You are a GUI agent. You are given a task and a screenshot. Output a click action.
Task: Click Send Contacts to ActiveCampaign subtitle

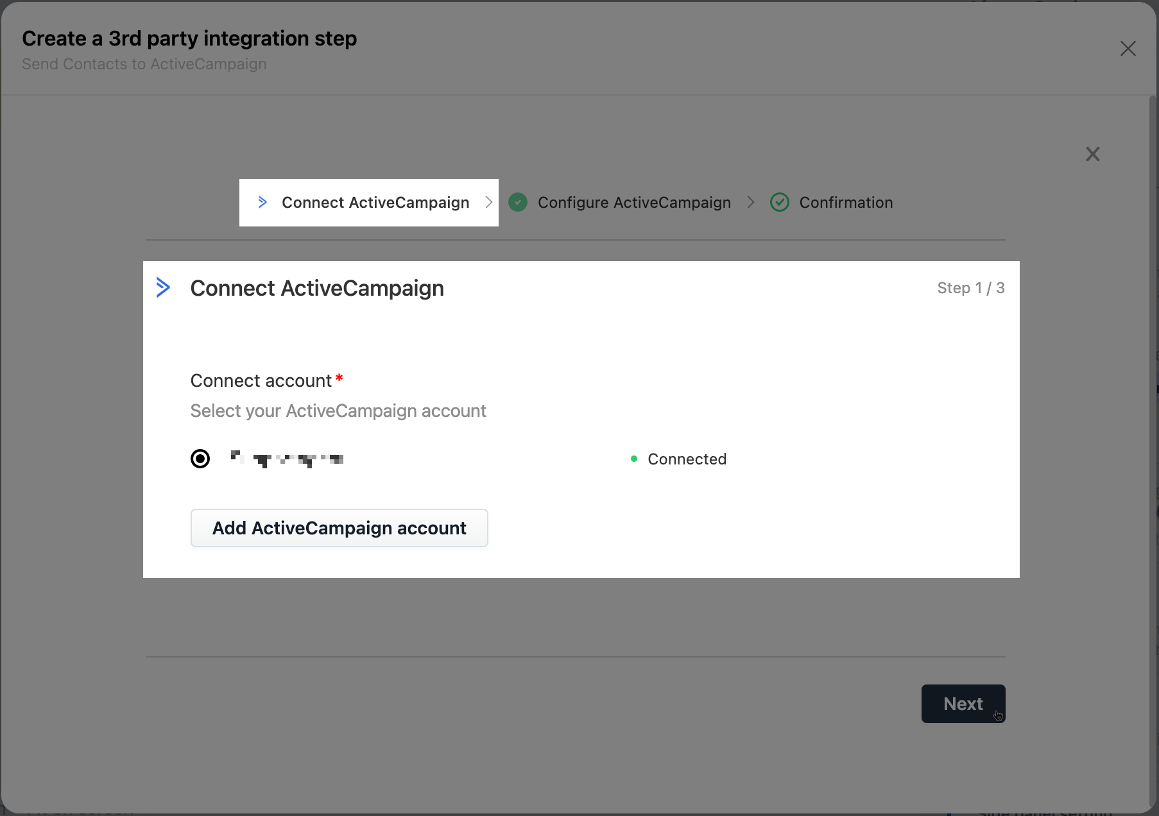[144, 64]
